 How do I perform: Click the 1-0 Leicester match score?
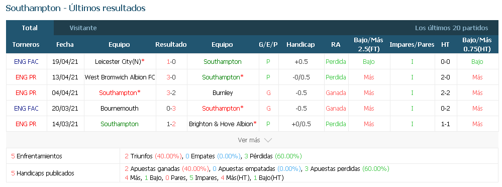[171, 61]
